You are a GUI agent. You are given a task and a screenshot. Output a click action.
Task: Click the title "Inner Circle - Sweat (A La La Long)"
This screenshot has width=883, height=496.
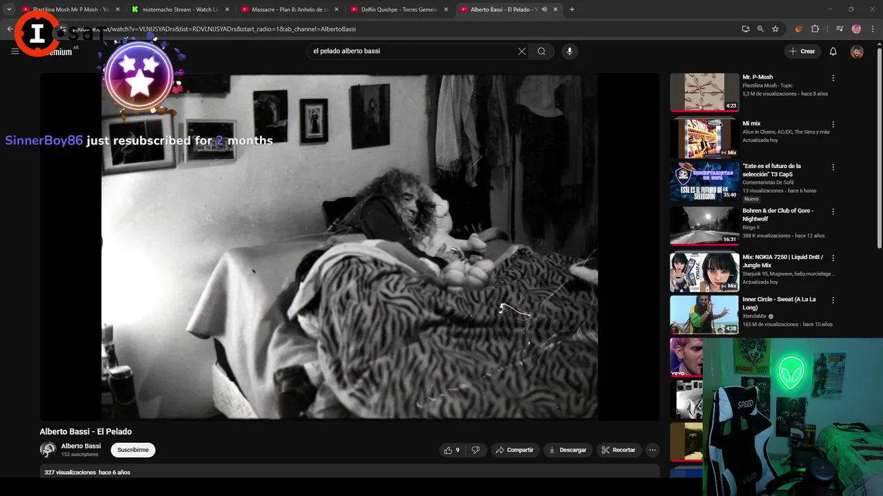coord(780,303)
